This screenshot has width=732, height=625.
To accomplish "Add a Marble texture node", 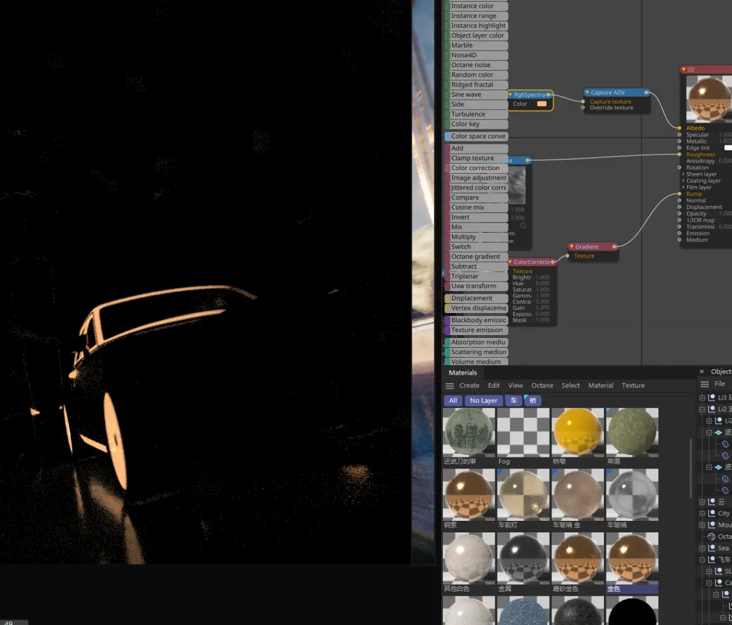I will pos(477,45).
